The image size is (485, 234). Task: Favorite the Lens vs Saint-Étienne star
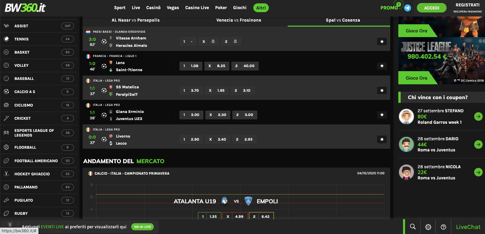[x=382, y=66]
